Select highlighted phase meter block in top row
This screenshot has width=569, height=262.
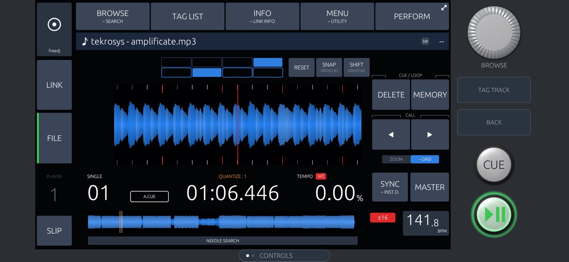point(268,62)
